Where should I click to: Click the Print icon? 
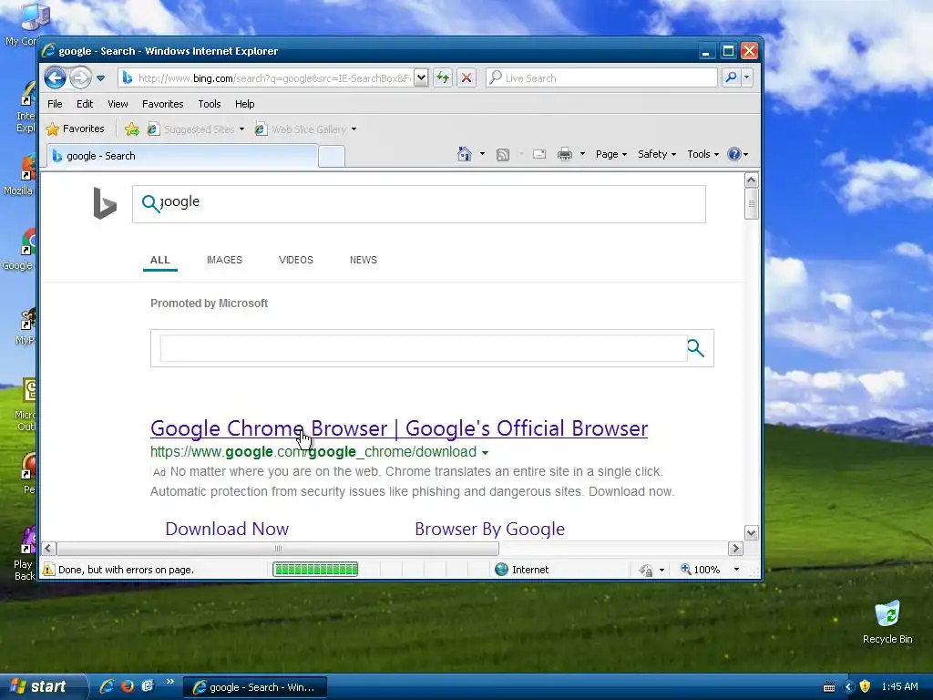(564, 154)
